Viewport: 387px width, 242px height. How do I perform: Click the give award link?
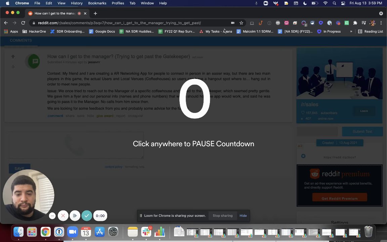pyautogui.click(x=105, y=116)
